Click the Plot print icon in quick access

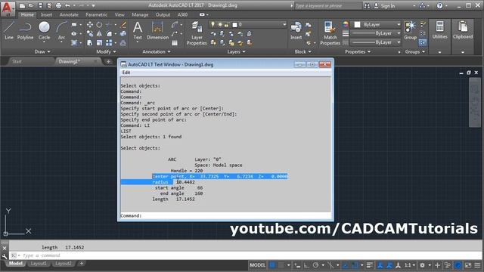(58, 5)
